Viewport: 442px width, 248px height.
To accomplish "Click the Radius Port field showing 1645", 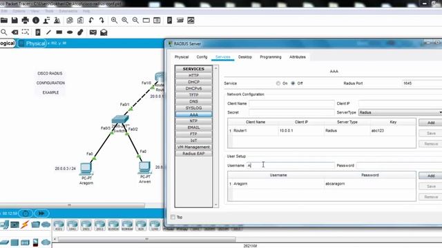I will (x=422, y=83).
